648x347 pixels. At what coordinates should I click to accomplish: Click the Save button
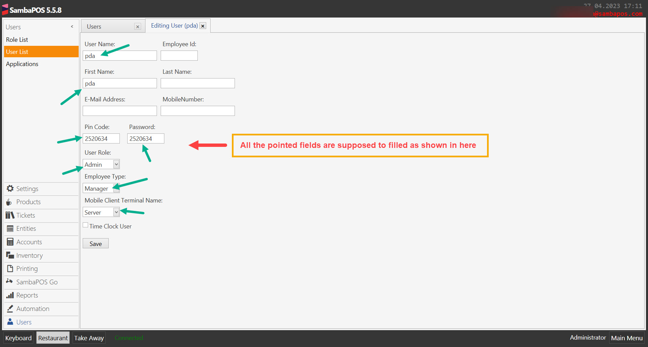coord(96,243)
